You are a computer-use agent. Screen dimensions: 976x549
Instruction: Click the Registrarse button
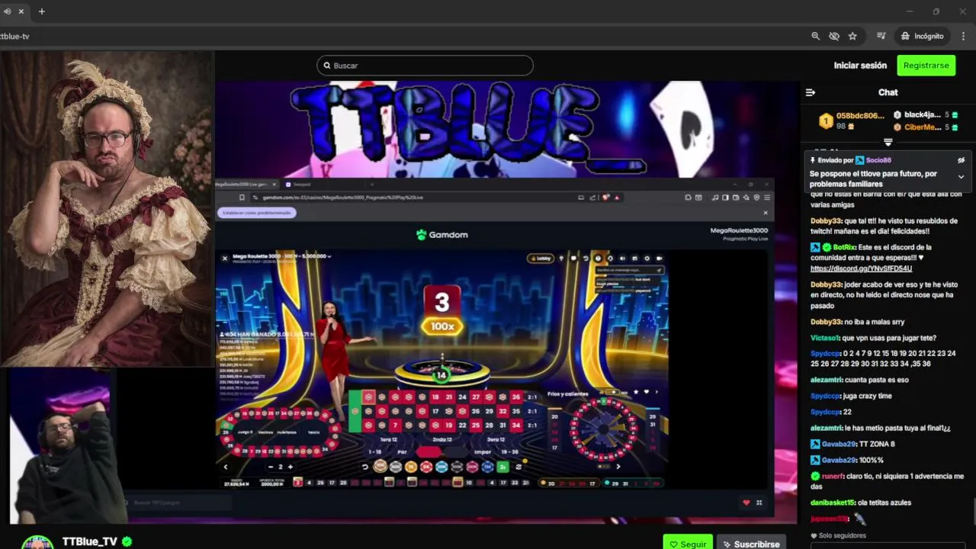(926, 66)
